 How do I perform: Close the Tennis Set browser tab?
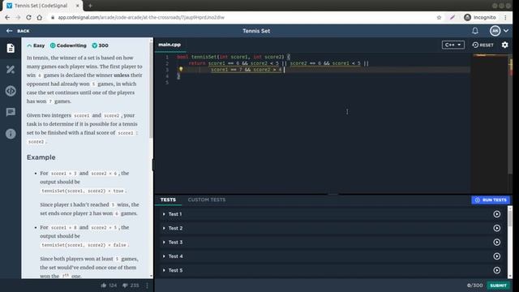78,6
